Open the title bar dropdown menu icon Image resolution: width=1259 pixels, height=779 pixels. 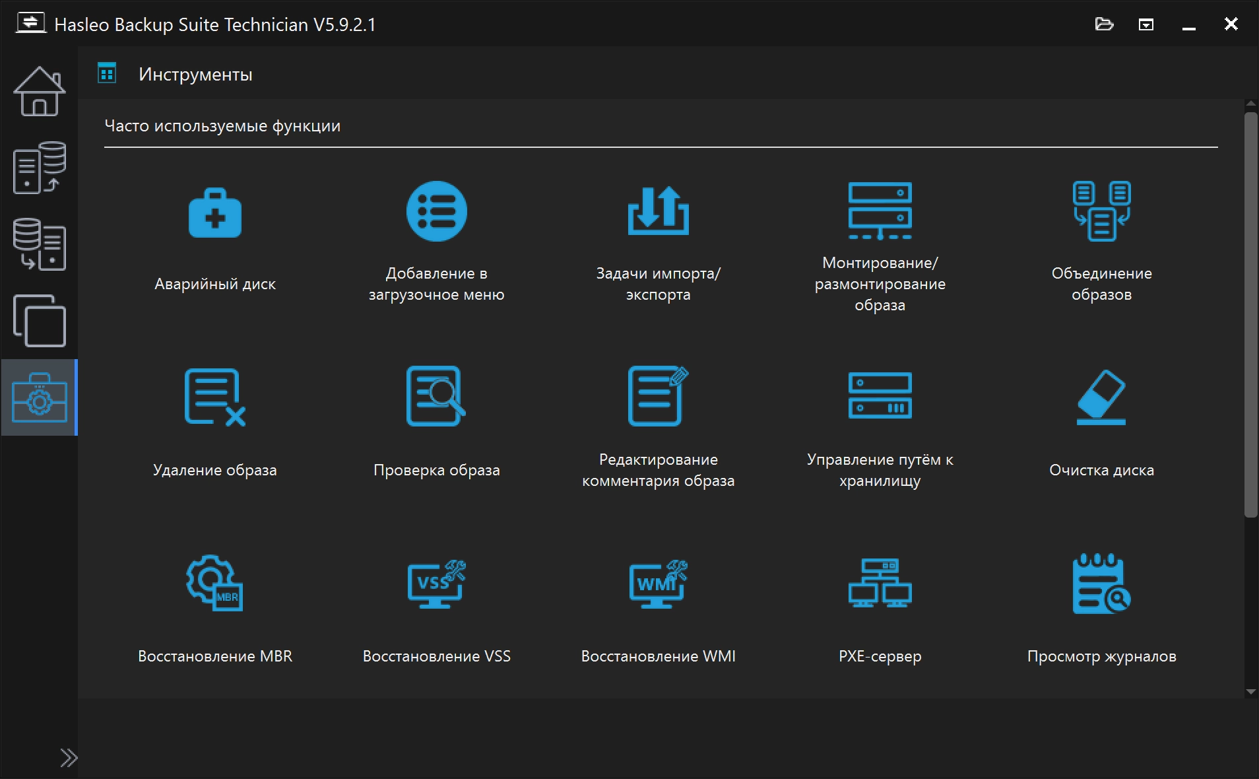(x=1146, y=24)
